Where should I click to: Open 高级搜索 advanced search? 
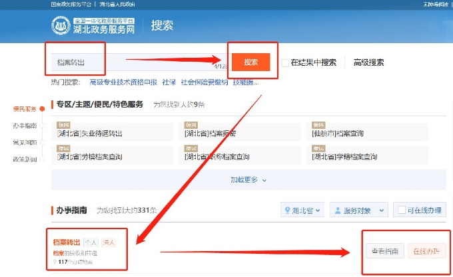point(368,62)
